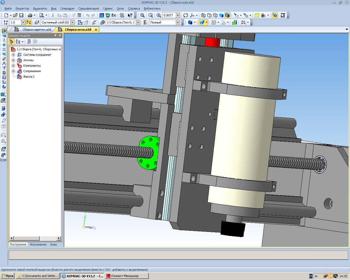Screen dimensions: 350x280
Task: Open the Операции menu
Action: point(67,8)
